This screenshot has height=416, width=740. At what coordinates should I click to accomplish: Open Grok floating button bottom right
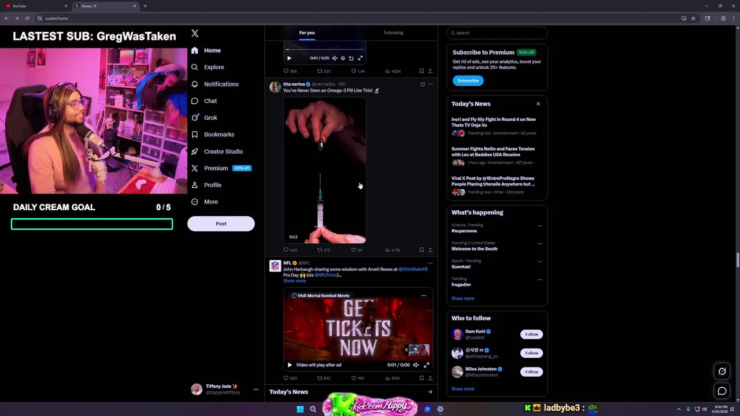click(722, 372)
